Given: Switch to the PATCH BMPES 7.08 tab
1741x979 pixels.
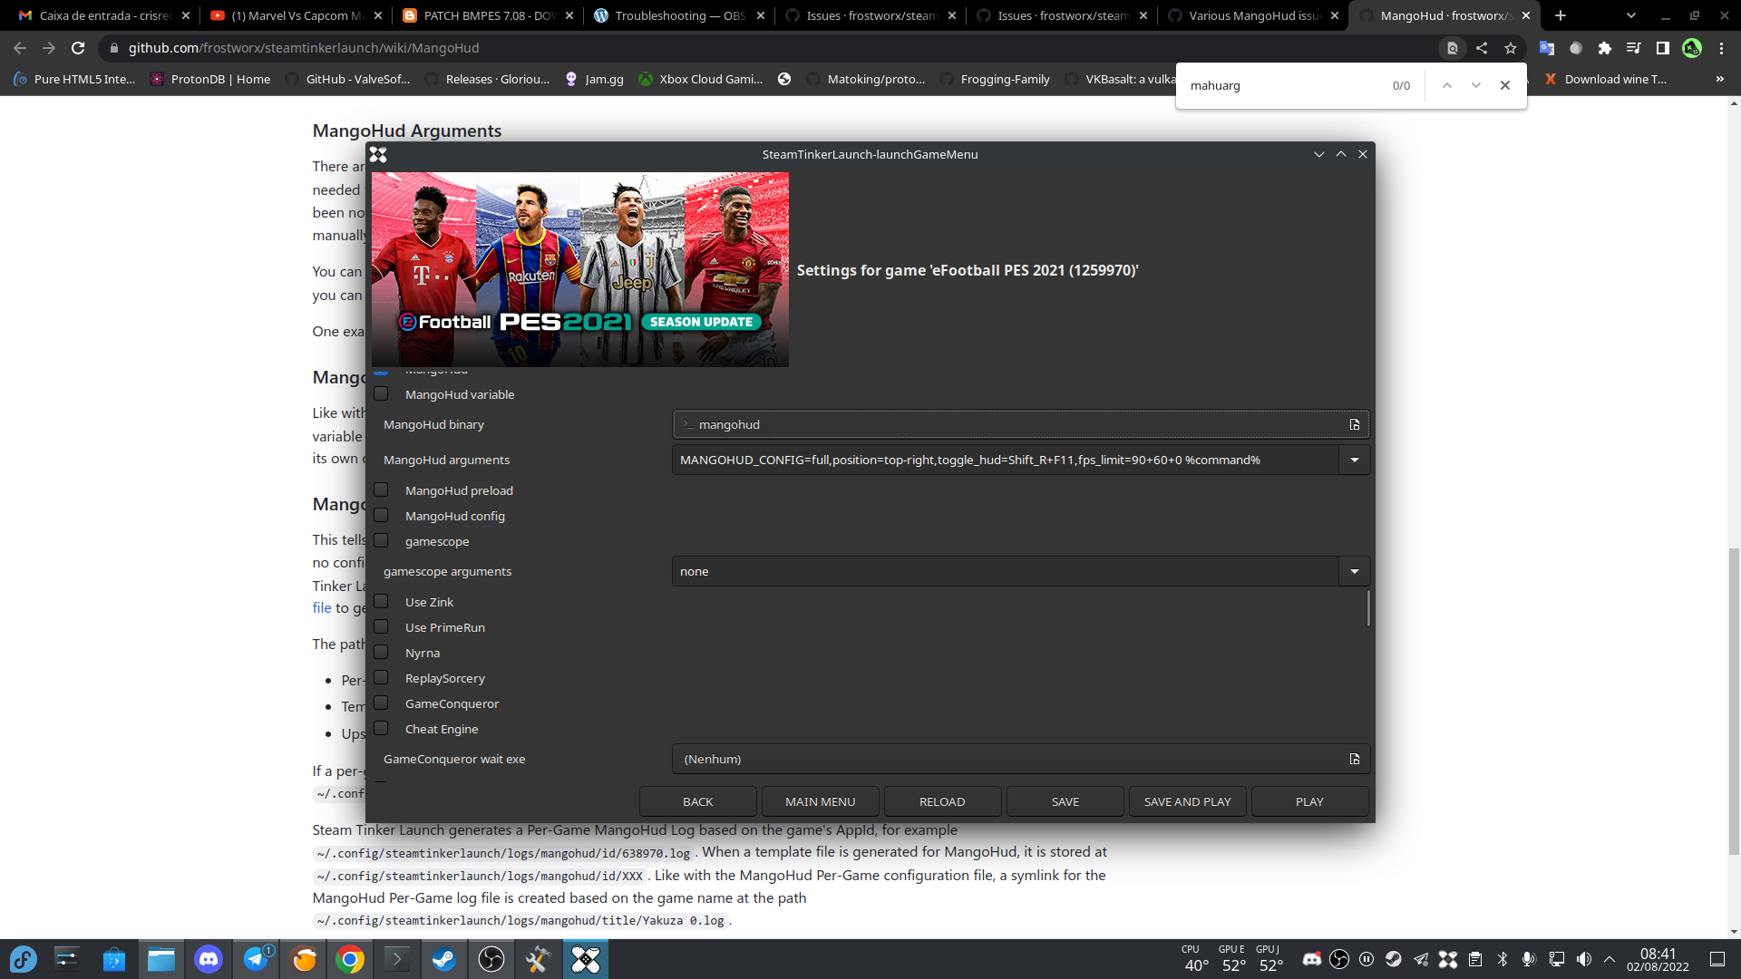Looking at the screenshot, I should point(488,15).
